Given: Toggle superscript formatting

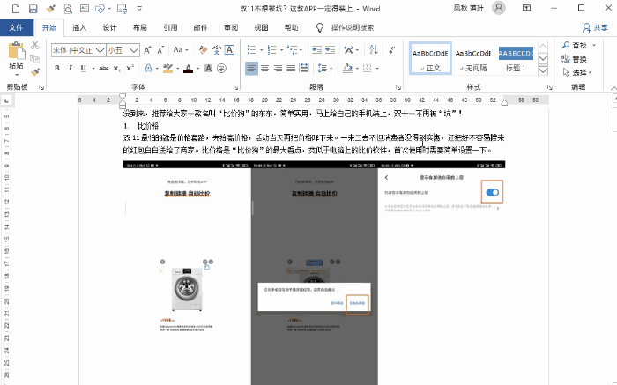Looking at the screenshot, I should [x=130, y=68].
